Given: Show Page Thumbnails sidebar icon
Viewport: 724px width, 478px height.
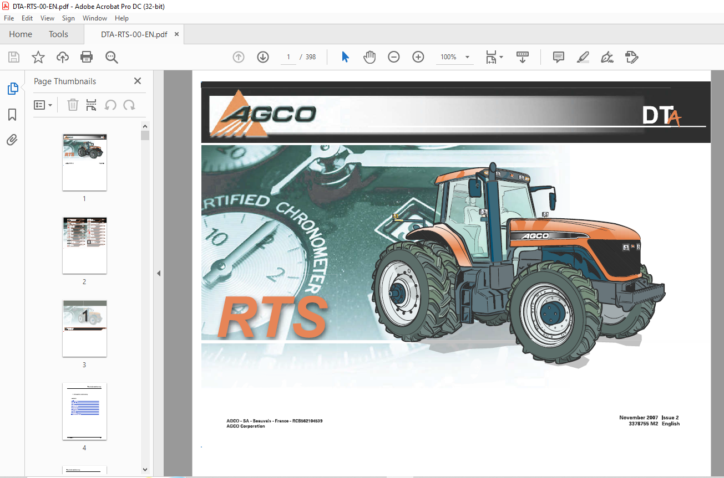Looking at the screenshot, I should [x=12, y=88].
